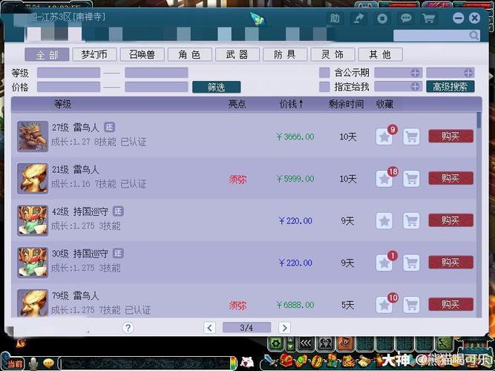Click the 筛选 filter button
The width and height of the screenshot is (495, 371).
coord(216,87)
